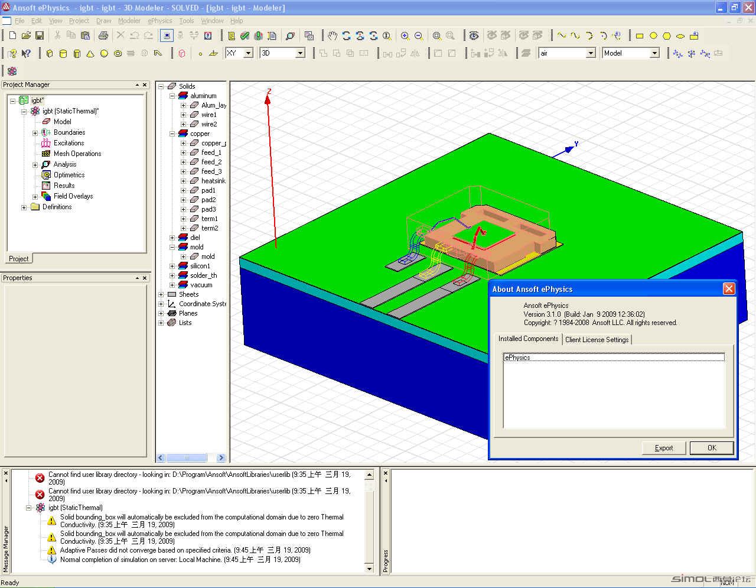
Task: Draw a box with the Box tool
Action: [50, 53]
